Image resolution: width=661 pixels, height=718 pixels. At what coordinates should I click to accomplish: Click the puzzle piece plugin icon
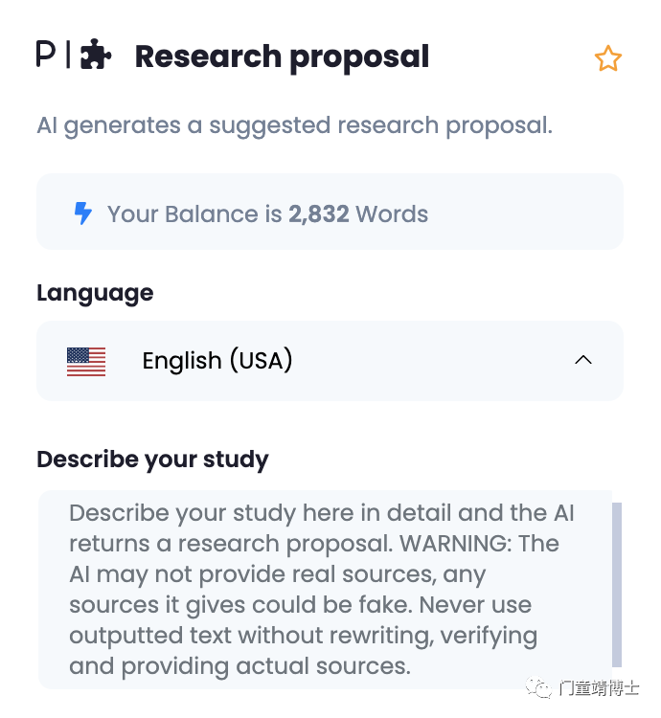[95, 54]
